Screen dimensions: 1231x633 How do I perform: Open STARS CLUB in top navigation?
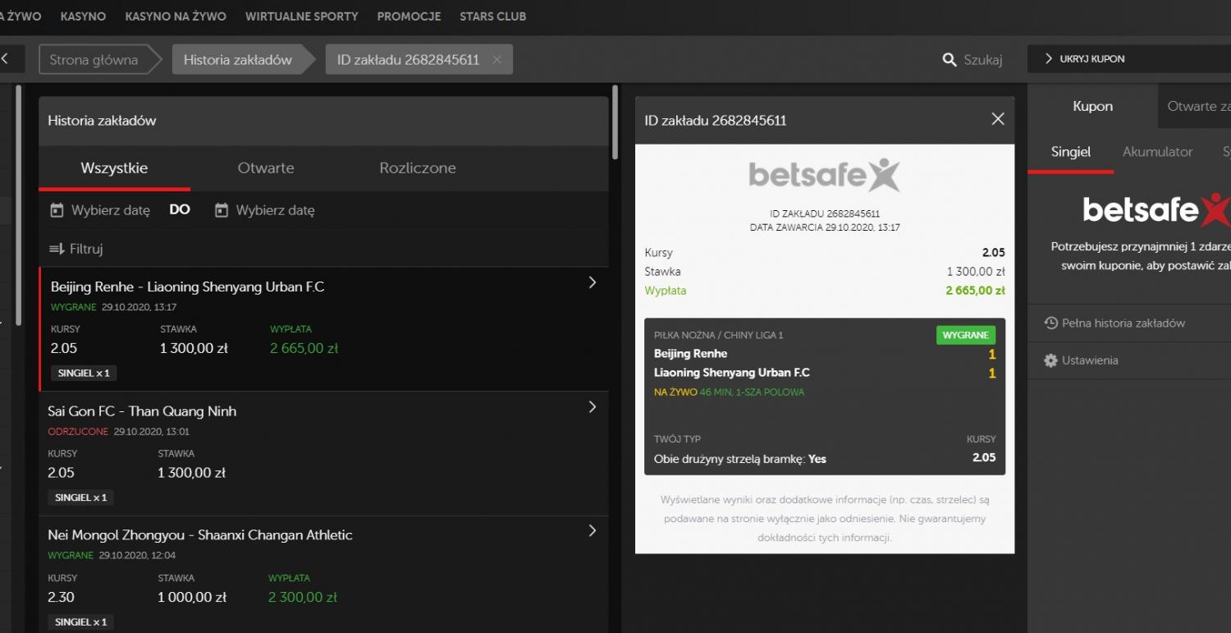click(x=493, y=16)
